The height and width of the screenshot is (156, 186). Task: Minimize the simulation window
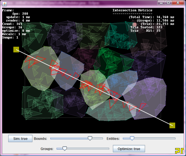pos(162,3)
